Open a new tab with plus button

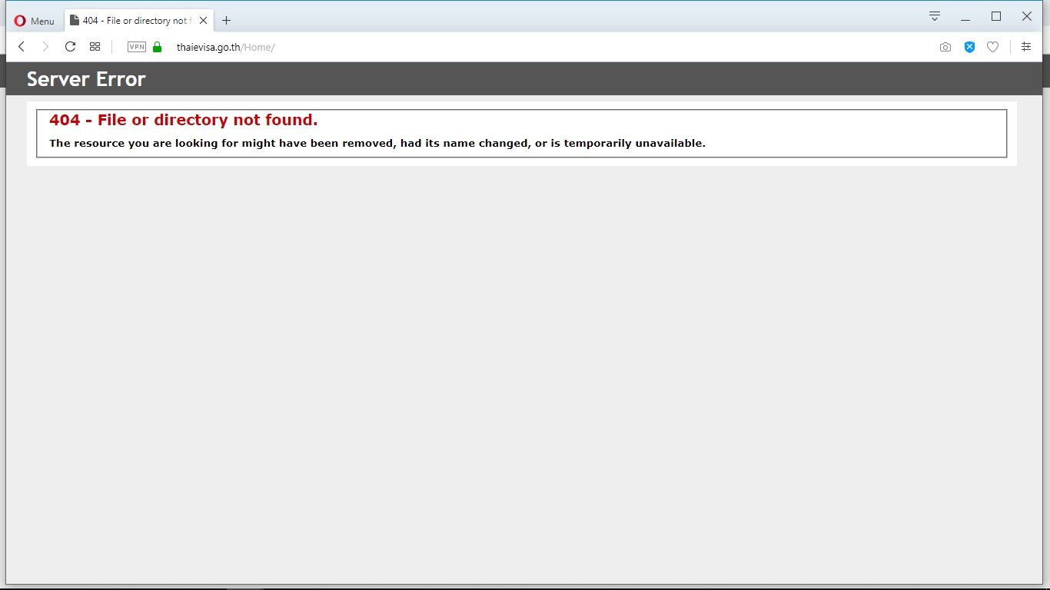point(226,21)
